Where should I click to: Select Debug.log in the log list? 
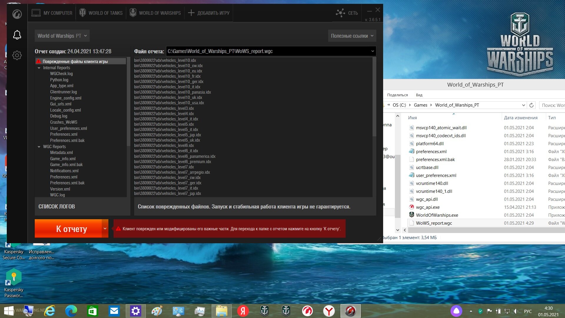tap(59, 116)
